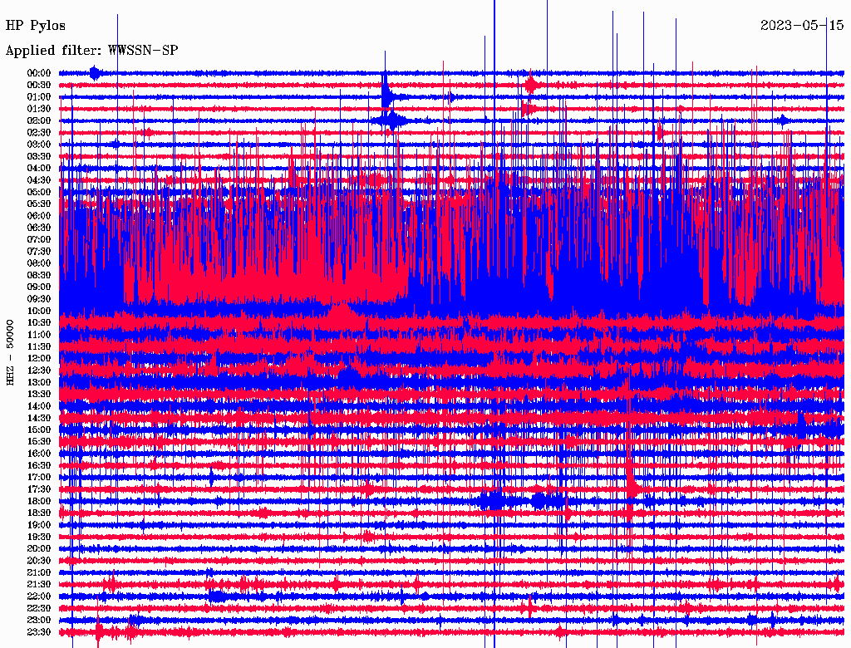This screenshot has height=648, width=851.
Task: Choose the 10:00 time row label
Action: pos(39,311)
